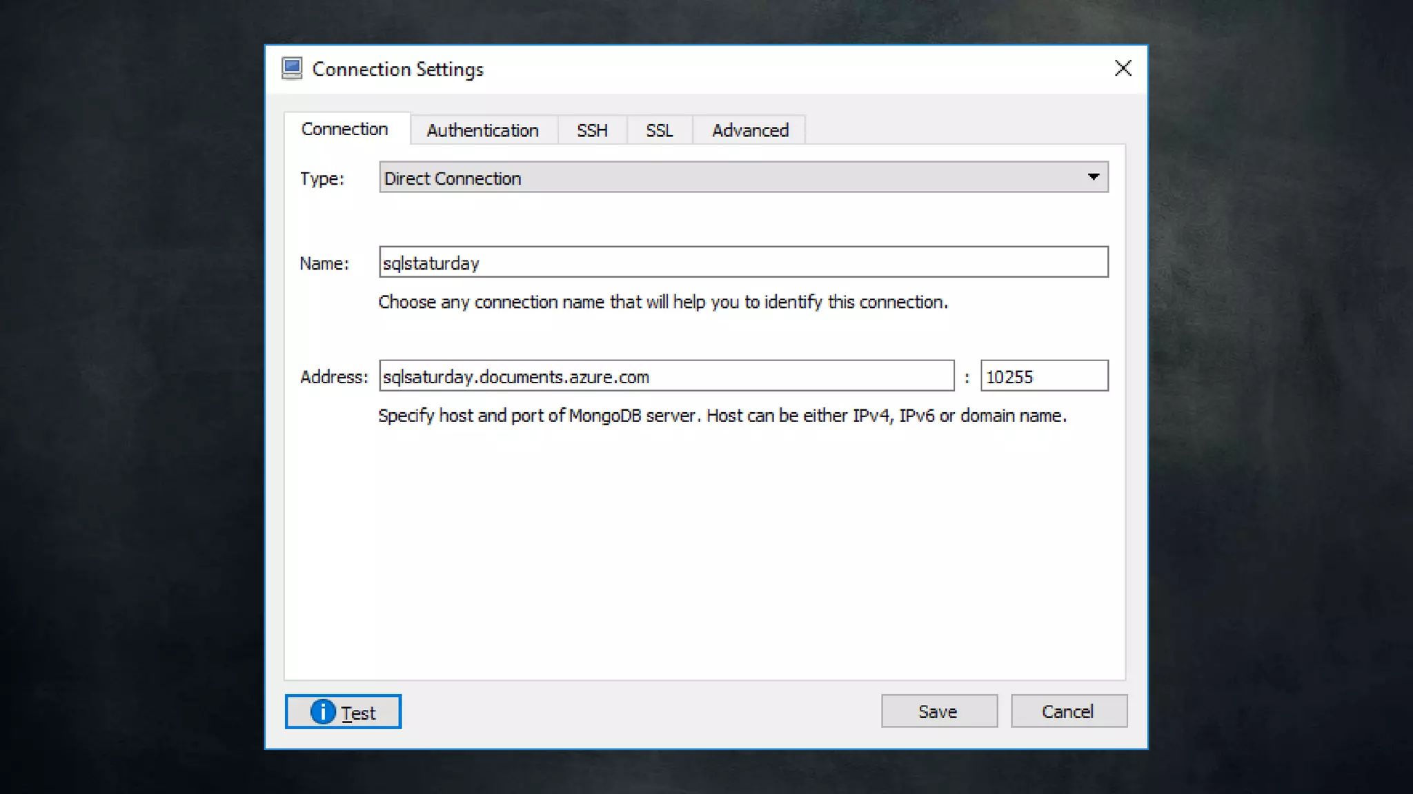
Task: Go to the SSL tab
Action: 659,130
